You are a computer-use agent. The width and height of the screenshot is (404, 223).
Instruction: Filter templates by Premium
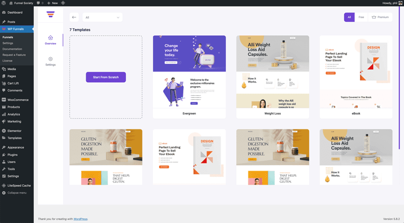380,17
